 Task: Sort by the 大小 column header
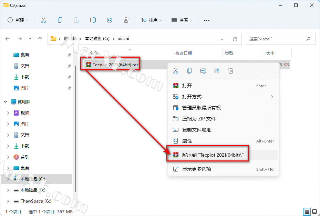coord(278,53)
